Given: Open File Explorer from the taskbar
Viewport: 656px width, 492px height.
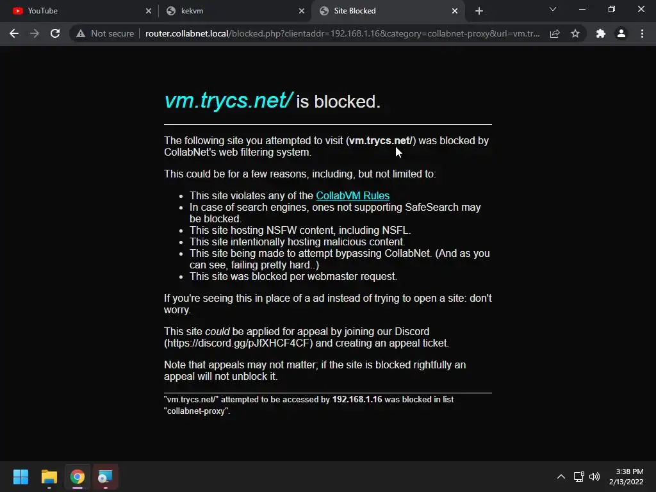Looking at the screenshot, I should (49, 477).
